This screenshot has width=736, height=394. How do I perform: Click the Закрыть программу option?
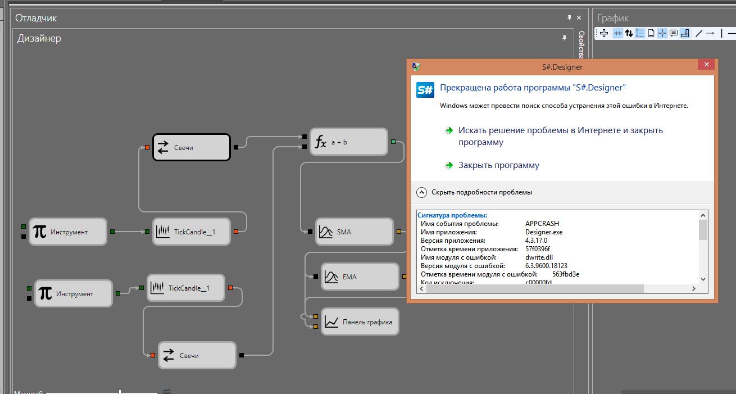(x=499, y=165)
